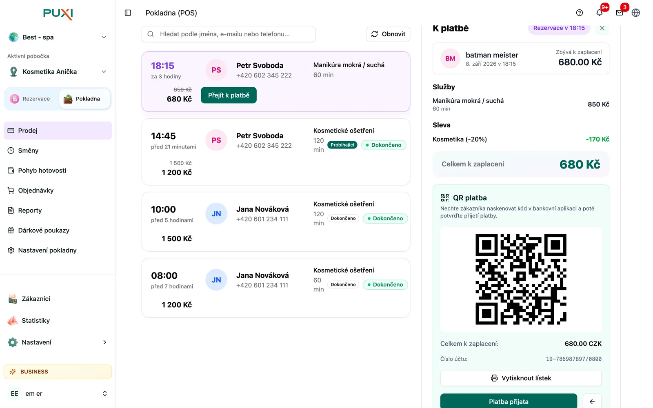
Task: Click the JN avatar of the 10:00 reservation
Action: point(216,214)
